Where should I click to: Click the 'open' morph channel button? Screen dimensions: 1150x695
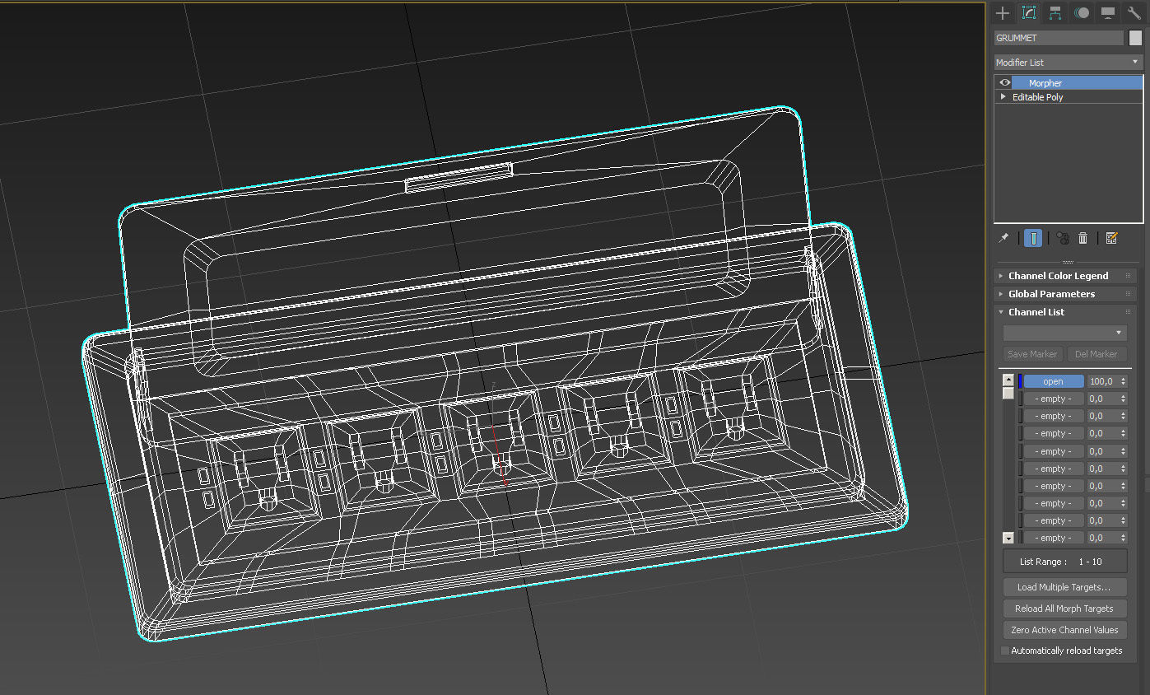(1053, 381)
